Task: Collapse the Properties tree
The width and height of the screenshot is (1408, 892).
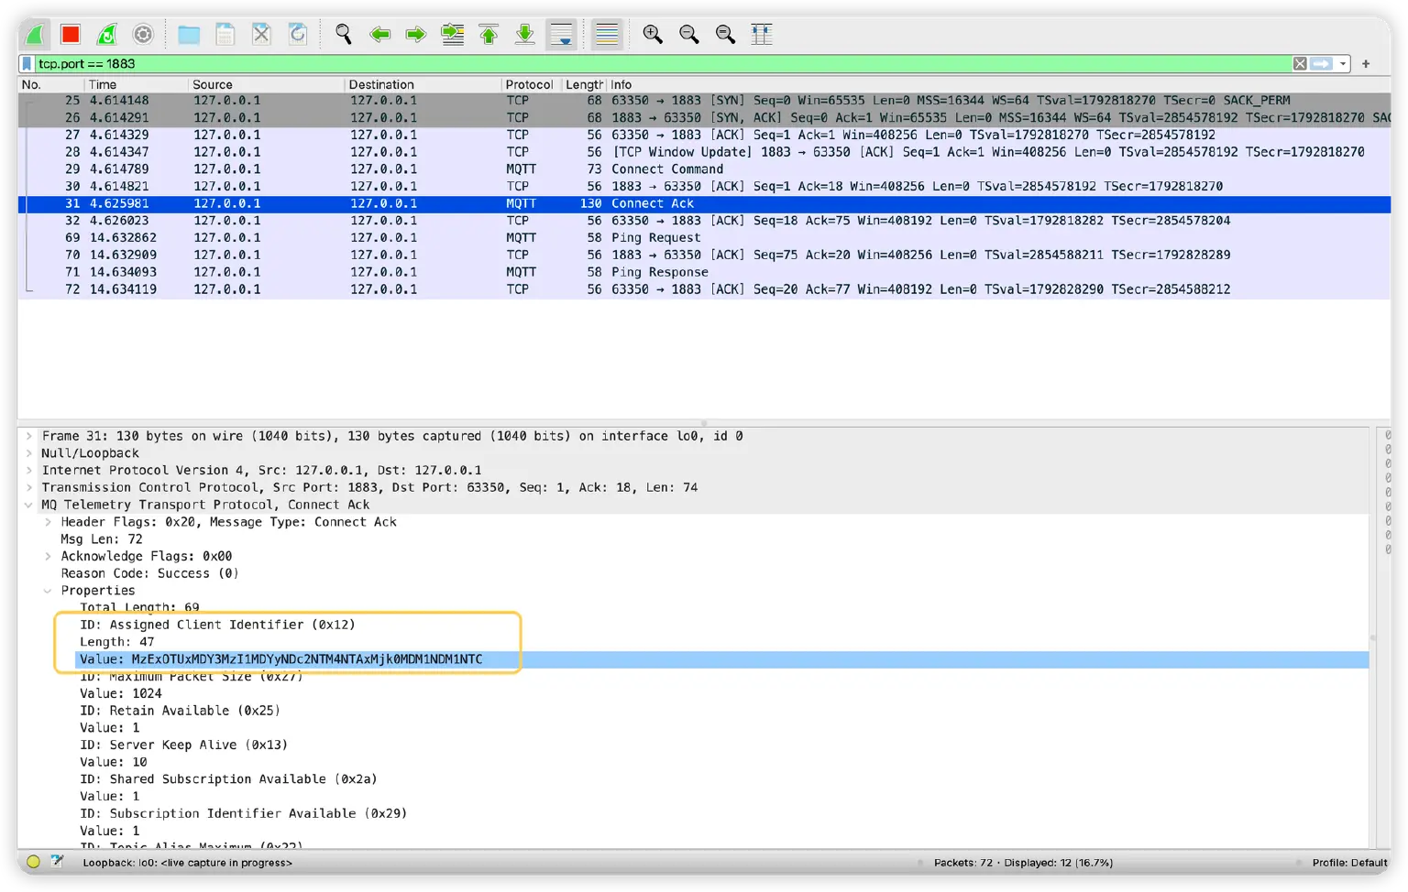Action: tap(49, 591)
